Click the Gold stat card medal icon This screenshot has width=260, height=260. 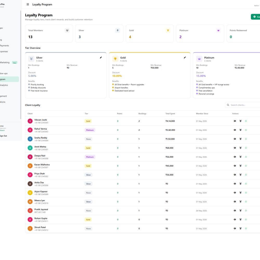[x=168, y=30]
